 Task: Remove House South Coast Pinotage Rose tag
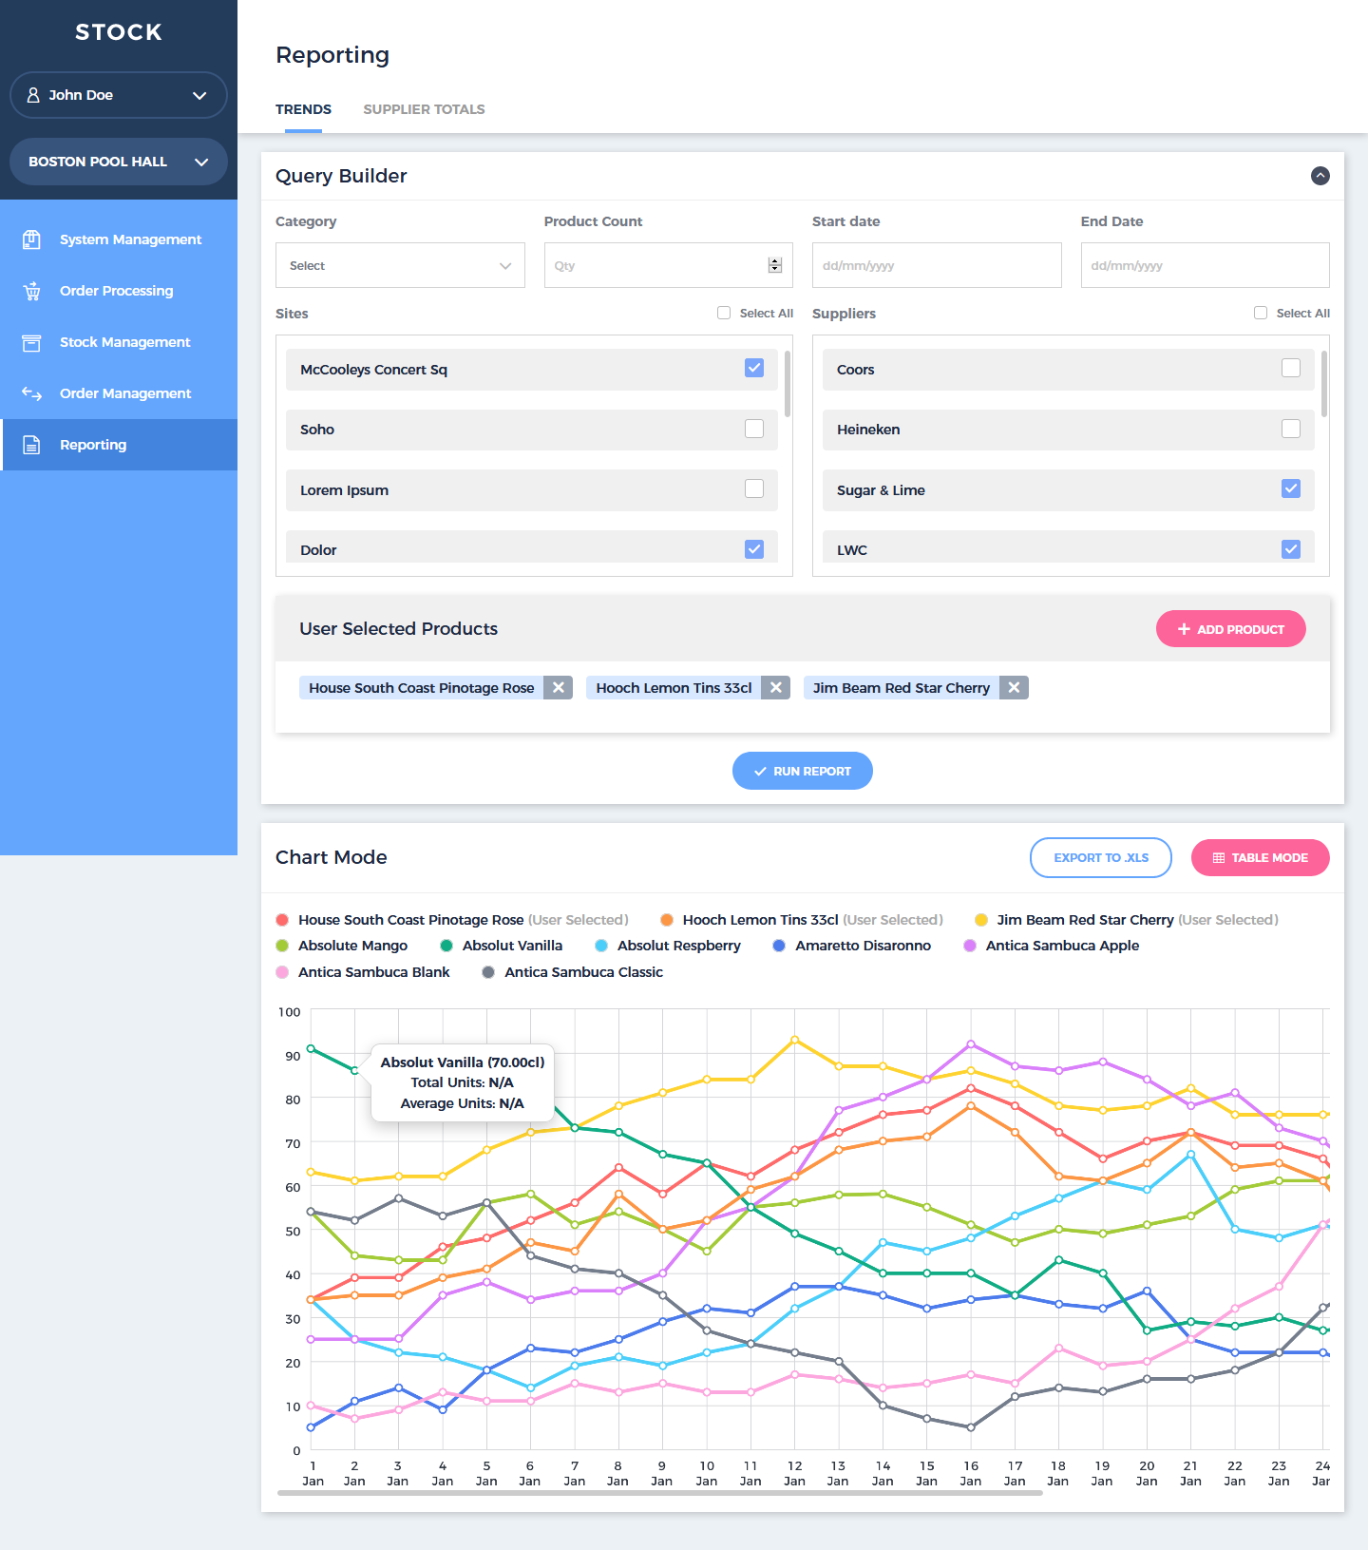click(x=559, y=688)
